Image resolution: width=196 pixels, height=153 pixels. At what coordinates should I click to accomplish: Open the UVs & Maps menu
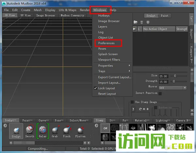[68, 10]
